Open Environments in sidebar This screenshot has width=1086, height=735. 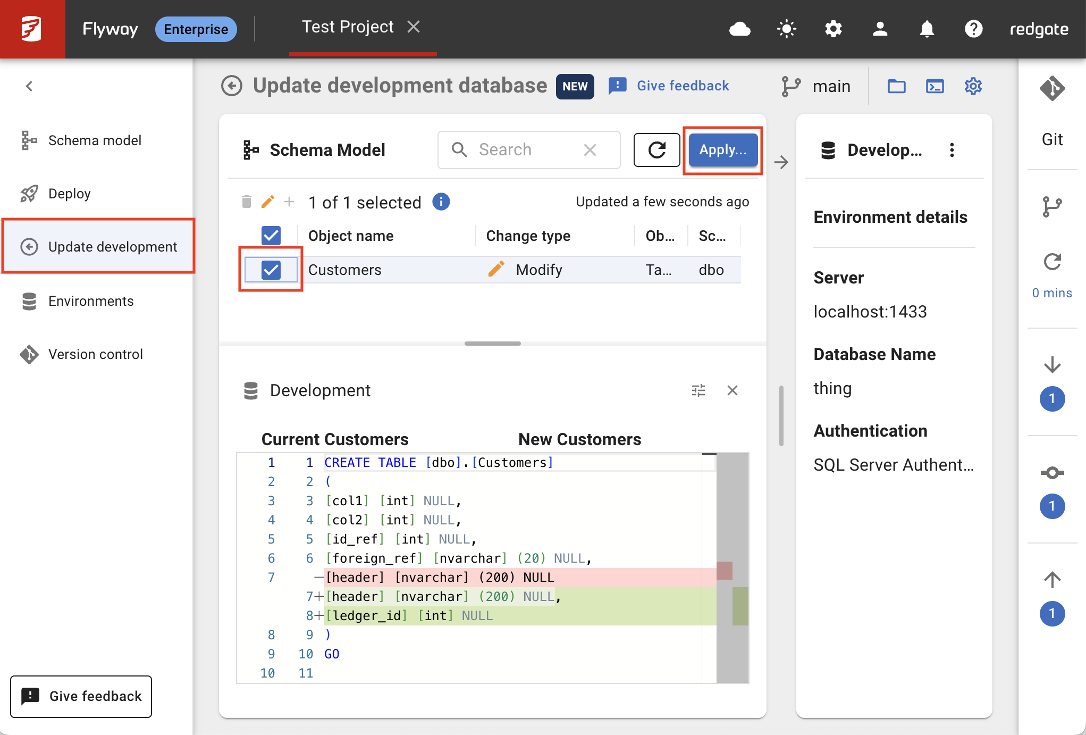[97, 301]
